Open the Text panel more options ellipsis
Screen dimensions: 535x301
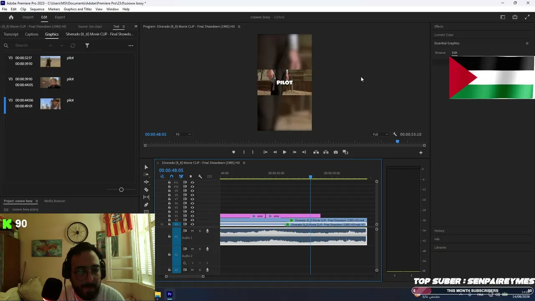click(x=131, y=46)
